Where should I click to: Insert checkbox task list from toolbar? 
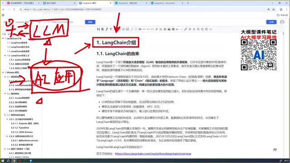tap(127, 29)
